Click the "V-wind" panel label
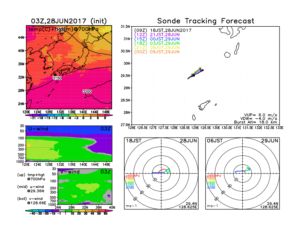 (70, 172)
